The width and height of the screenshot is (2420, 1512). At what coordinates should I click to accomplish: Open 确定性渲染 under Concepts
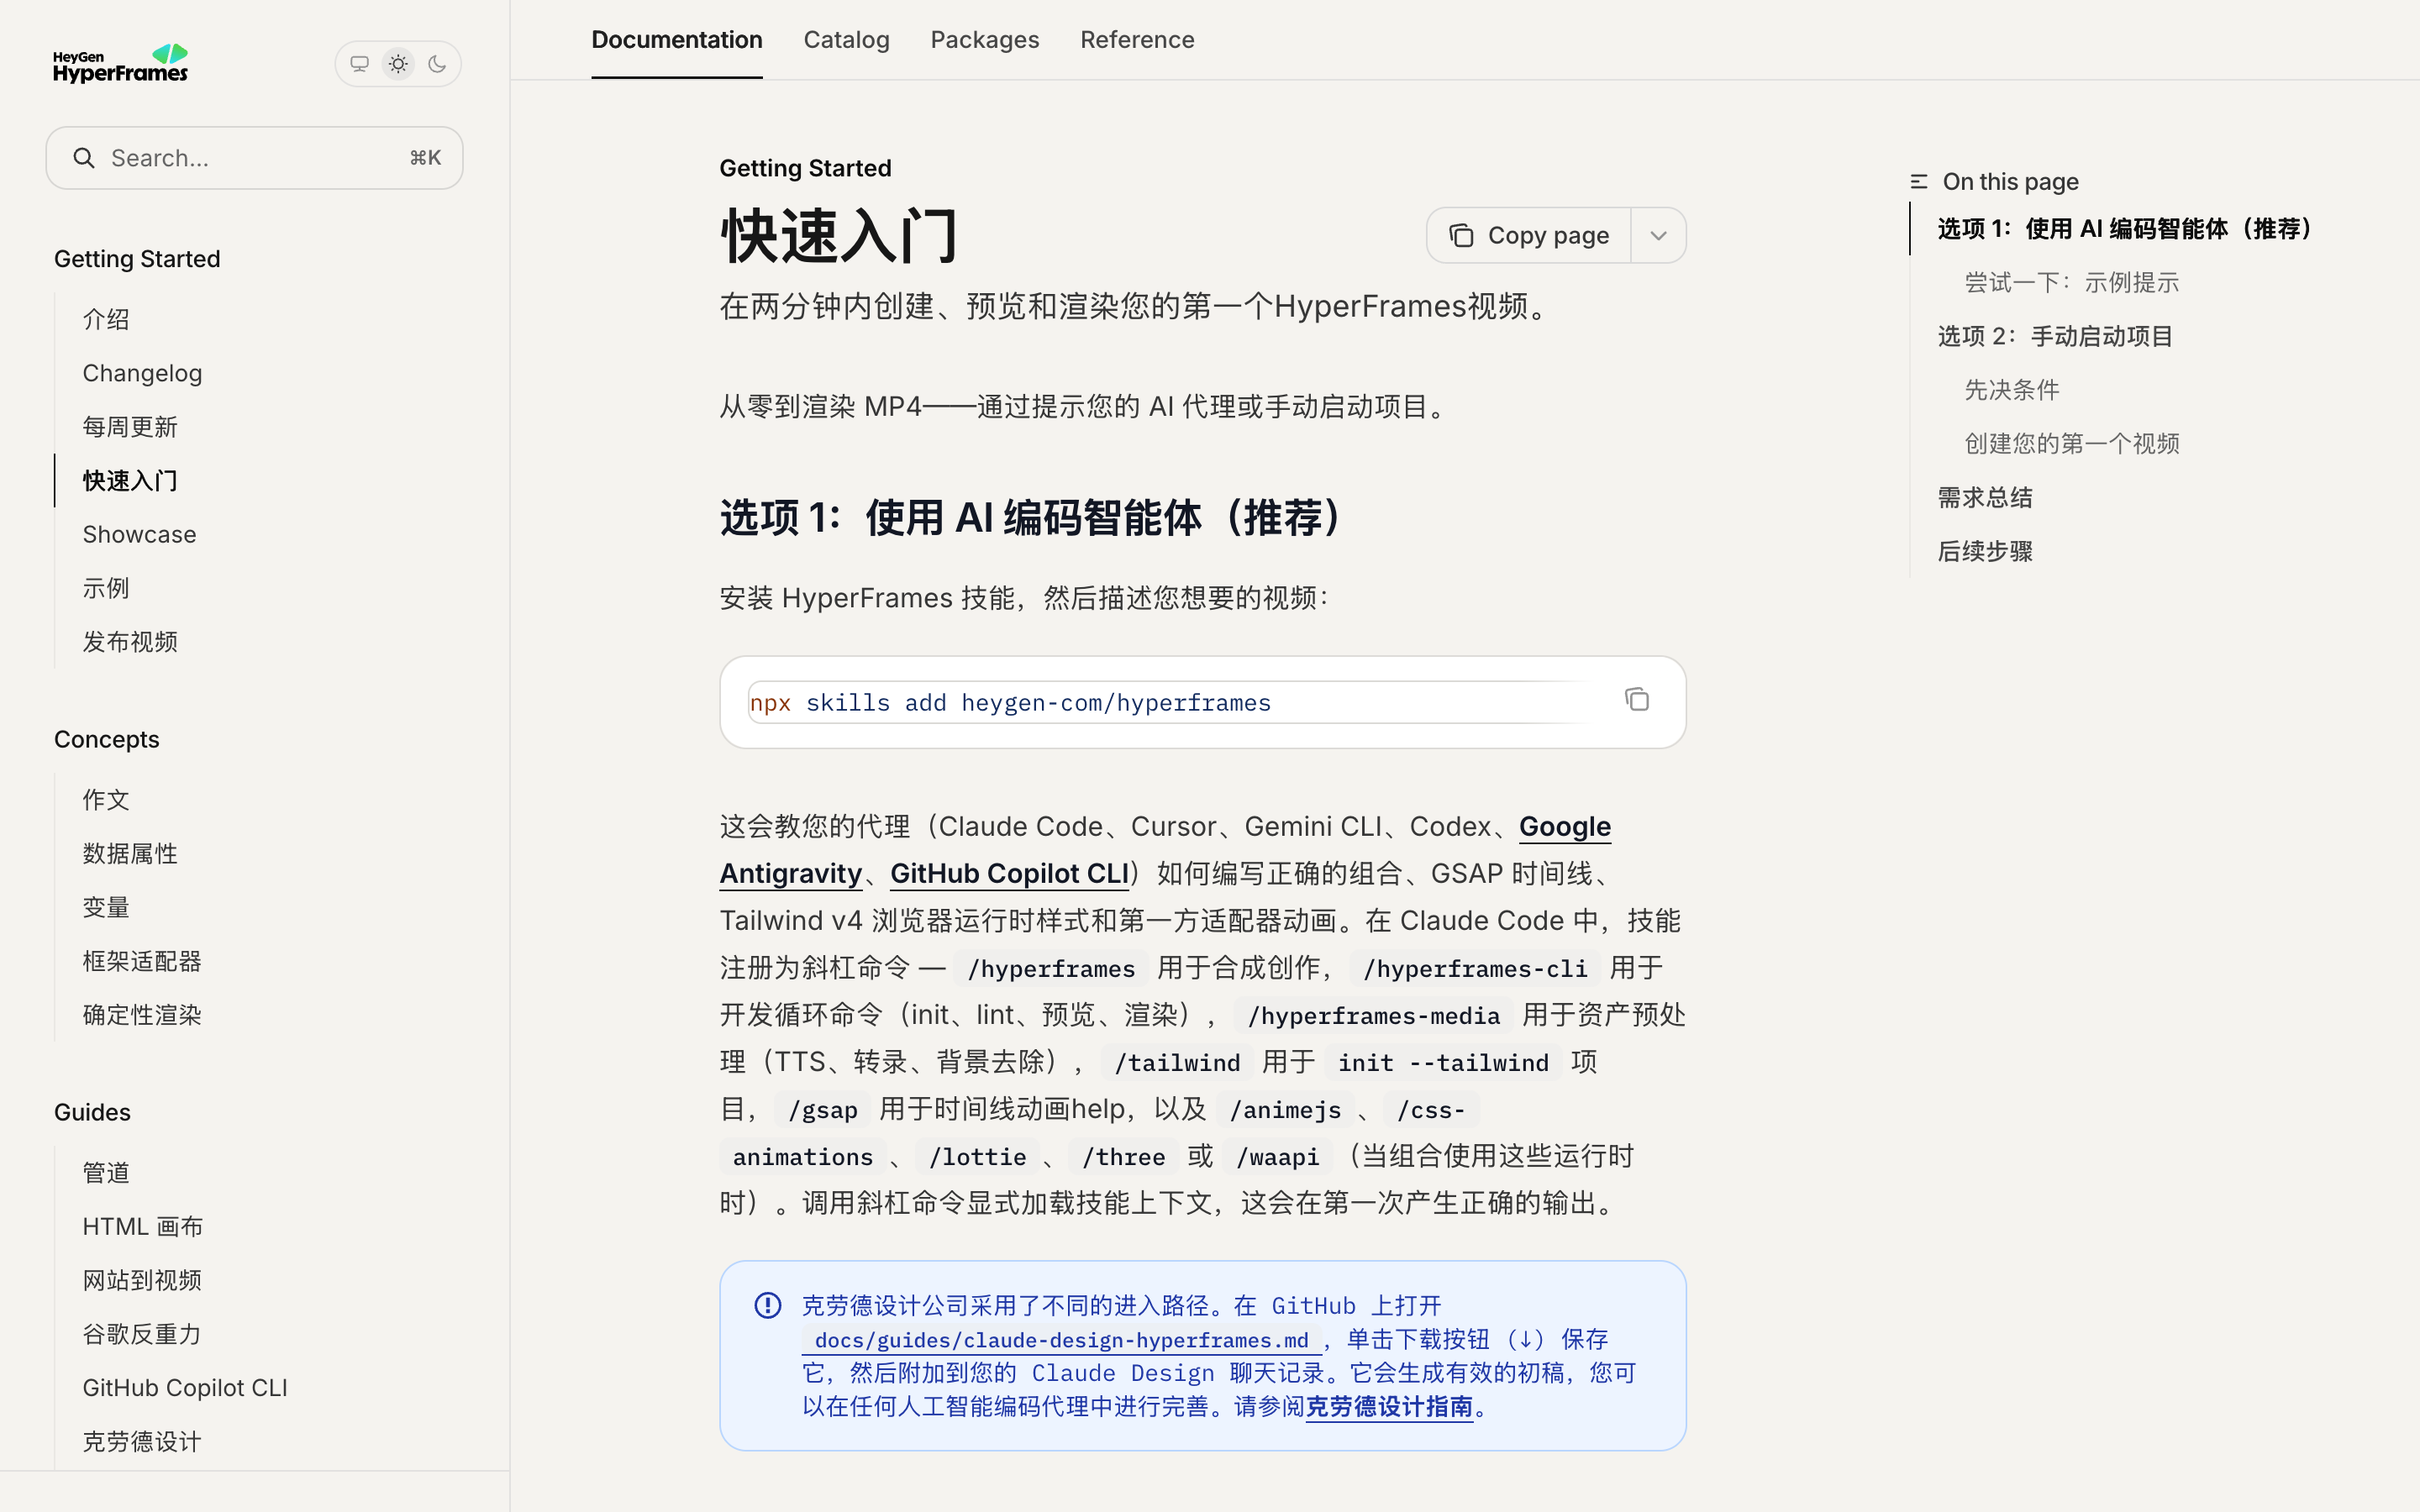(x=142, y=1015)
